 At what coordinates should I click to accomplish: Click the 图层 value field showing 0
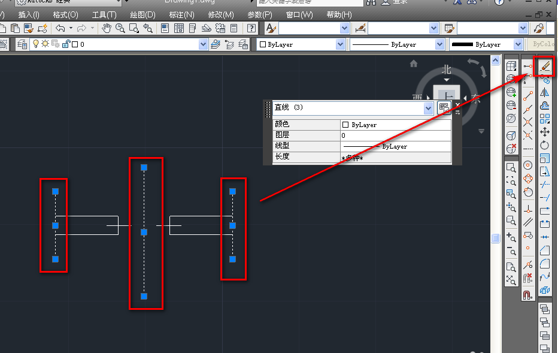(396, 135)
